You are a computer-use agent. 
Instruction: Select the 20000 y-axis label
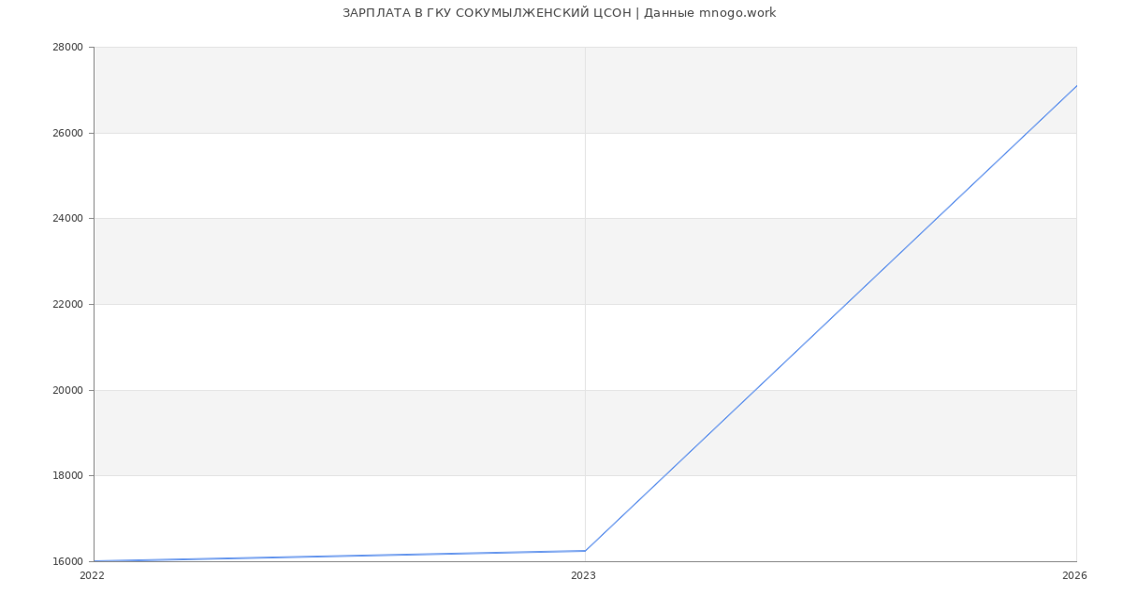coord(69,390)
